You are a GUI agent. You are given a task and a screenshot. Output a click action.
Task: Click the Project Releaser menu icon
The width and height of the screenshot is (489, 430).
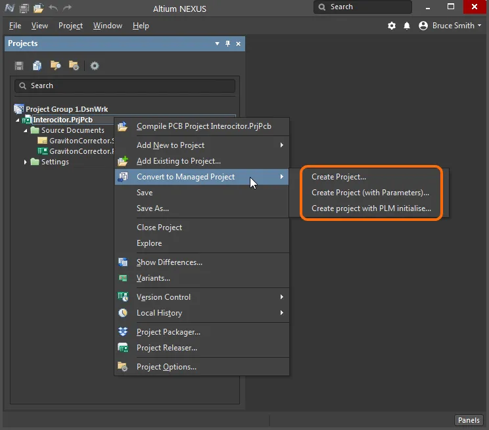coord(123,347)
